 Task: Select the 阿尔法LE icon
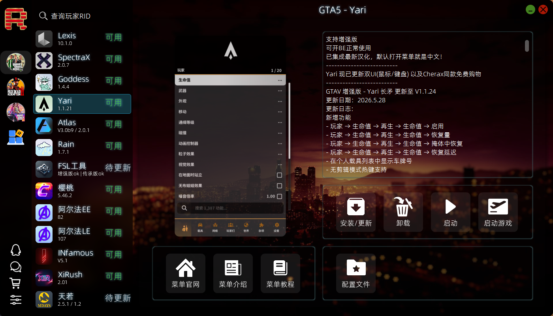tap(44, 235)
